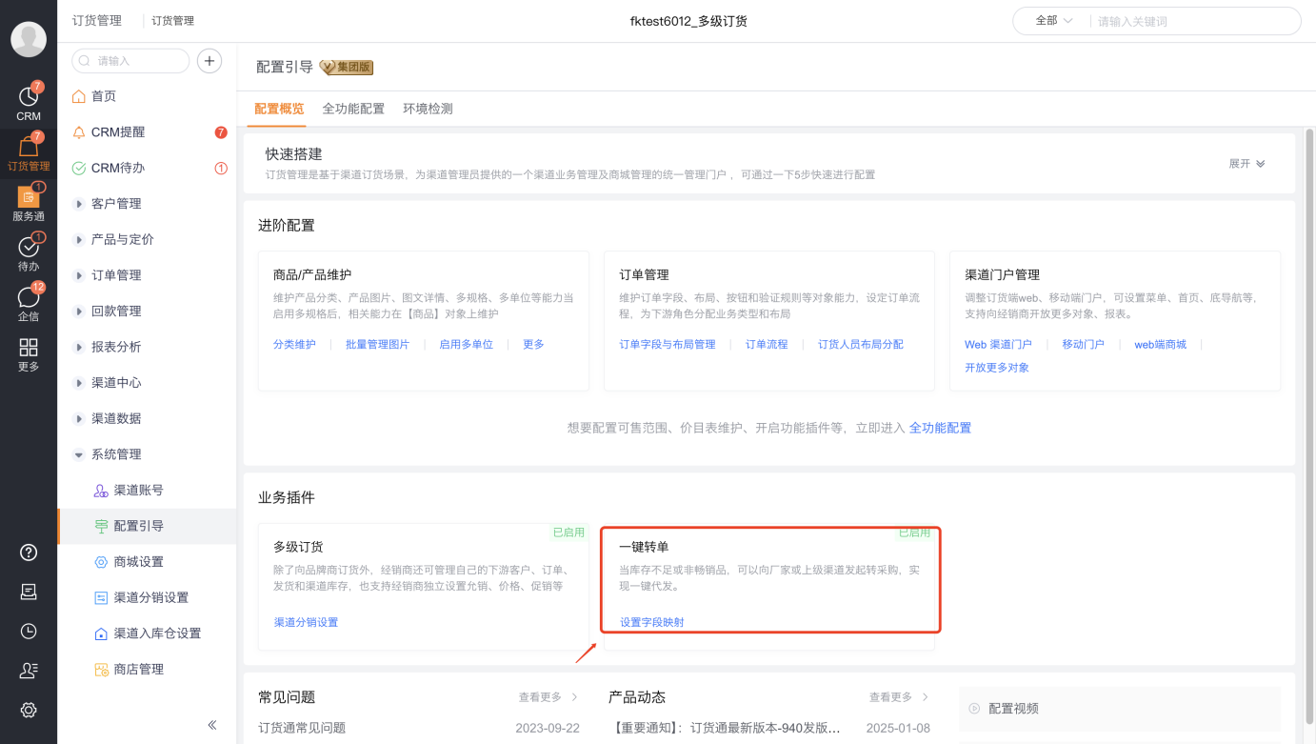
Task: Click 查看更多 beside 常见问题
Action: coord(548,697)
